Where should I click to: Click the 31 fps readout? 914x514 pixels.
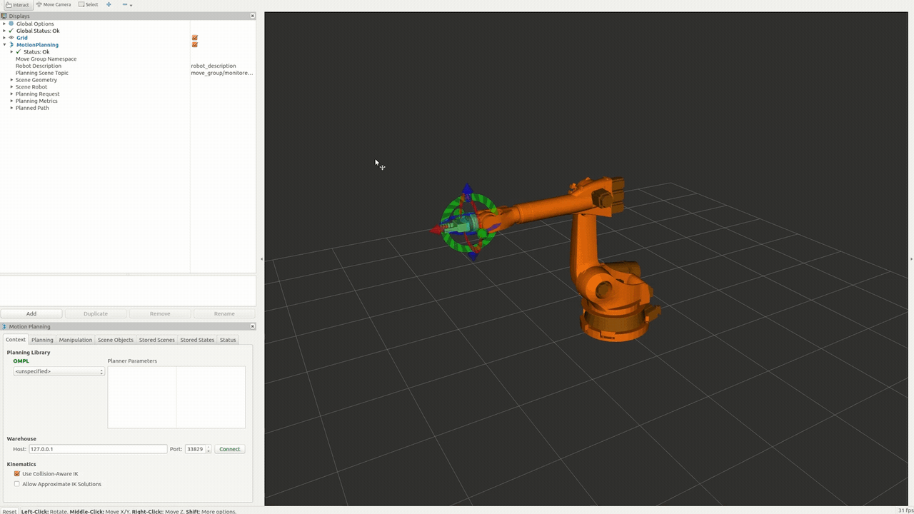coord(905,510)
